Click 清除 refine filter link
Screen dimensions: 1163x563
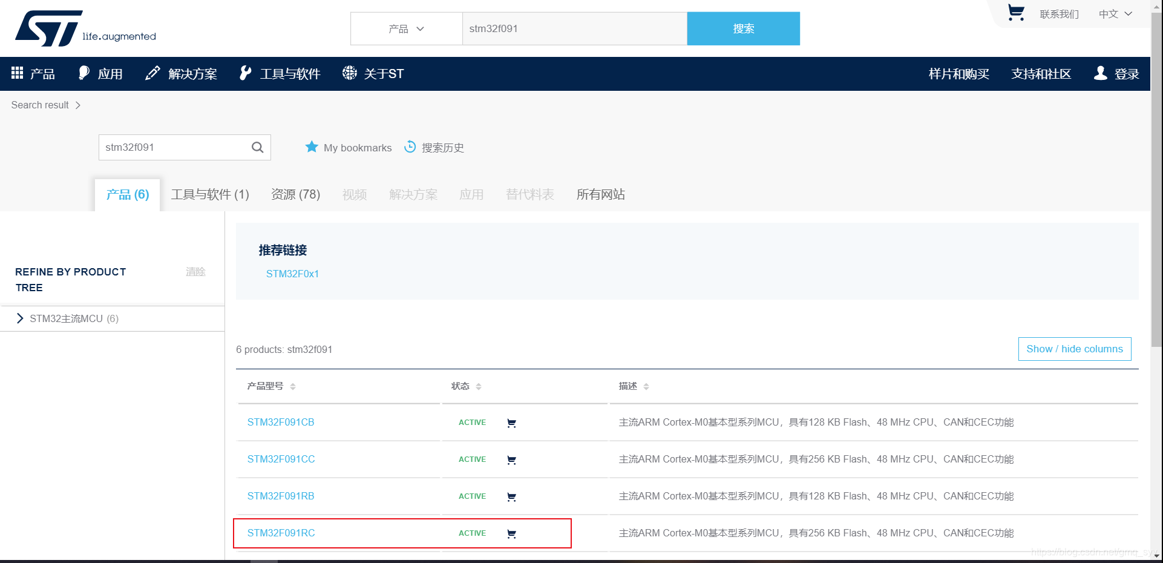195,272
